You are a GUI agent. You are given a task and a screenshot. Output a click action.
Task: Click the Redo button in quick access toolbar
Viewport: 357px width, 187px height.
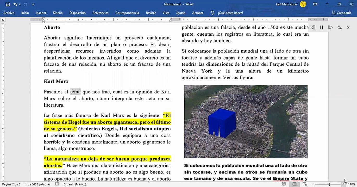[25, 4]
